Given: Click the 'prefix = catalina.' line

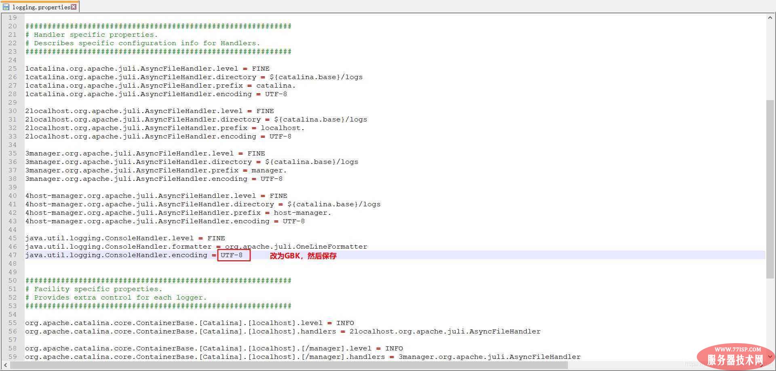Looking at the screenshot, I should pyautogui.click(x=160, y=86).
